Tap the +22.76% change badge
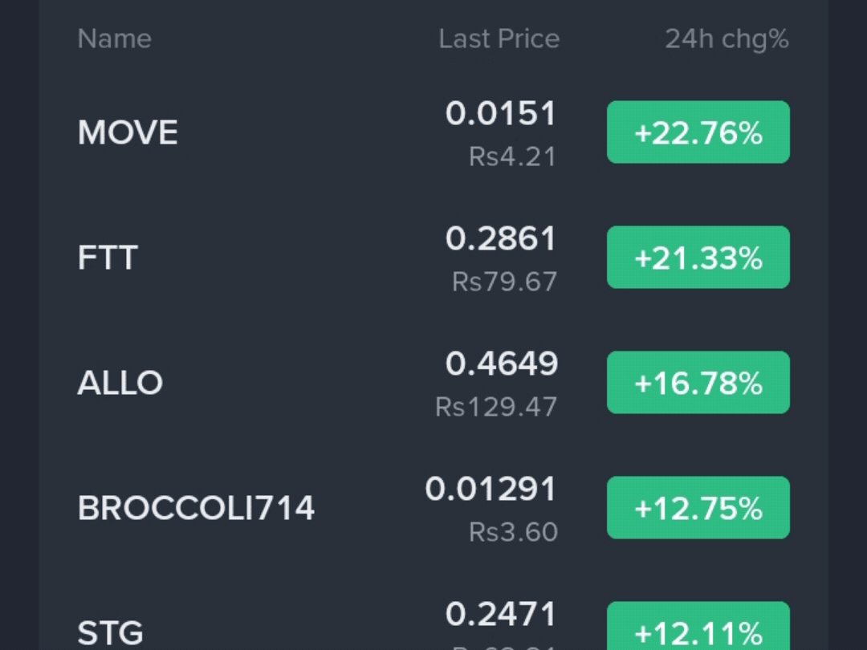This screenshot has height=650, width=867. pos(698,132)
